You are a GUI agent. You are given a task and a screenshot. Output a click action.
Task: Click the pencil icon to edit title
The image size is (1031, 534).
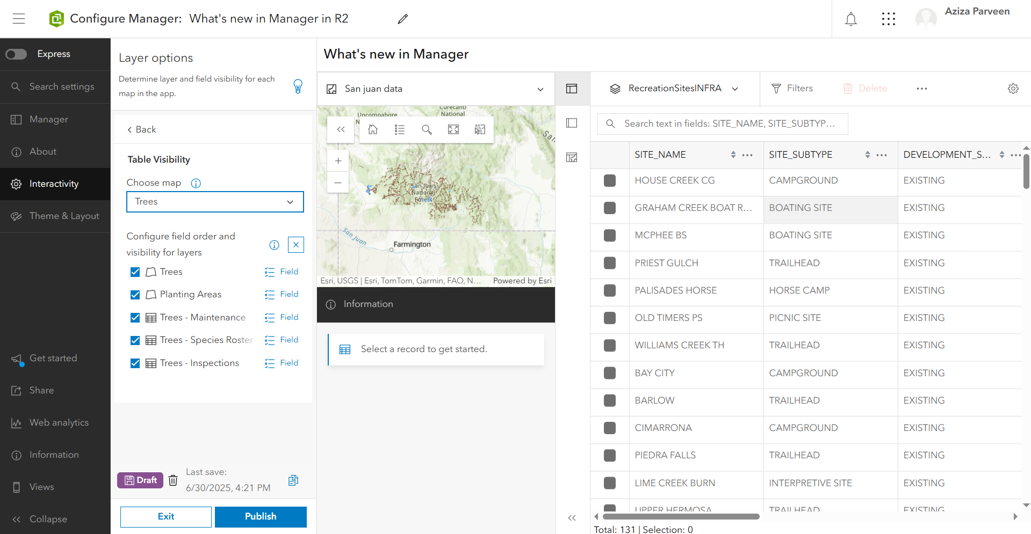402,19
